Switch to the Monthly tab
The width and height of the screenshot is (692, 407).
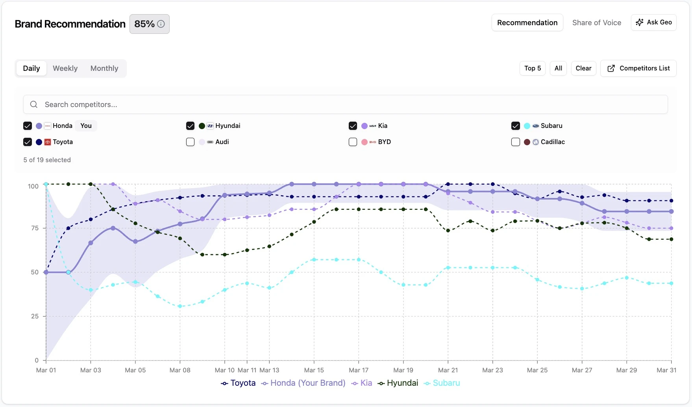104,68
